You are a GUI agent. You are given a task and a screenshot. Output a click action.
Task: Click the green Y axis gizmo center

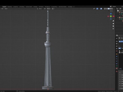(x=111, y=16)
